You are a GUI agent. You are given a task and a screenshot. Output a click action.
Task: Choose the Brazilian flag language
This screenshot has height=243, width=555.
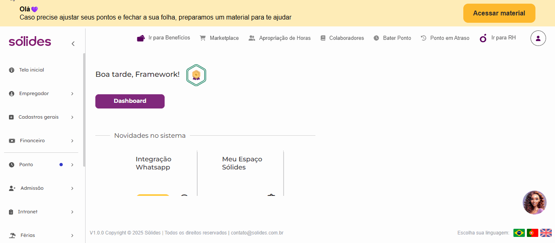tap(519, 233)
